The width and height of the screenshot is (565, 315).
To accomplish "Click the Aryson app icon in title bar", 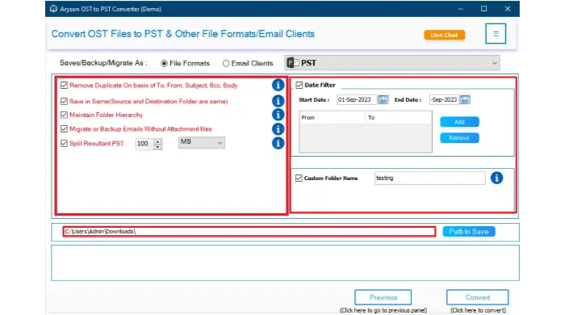I will (x=53, y=9).
